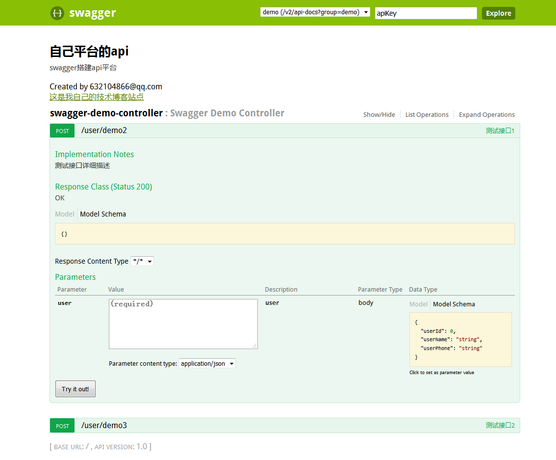Focus the apiKey input field
Screen dimensions: 556x460
click(426, 13)
